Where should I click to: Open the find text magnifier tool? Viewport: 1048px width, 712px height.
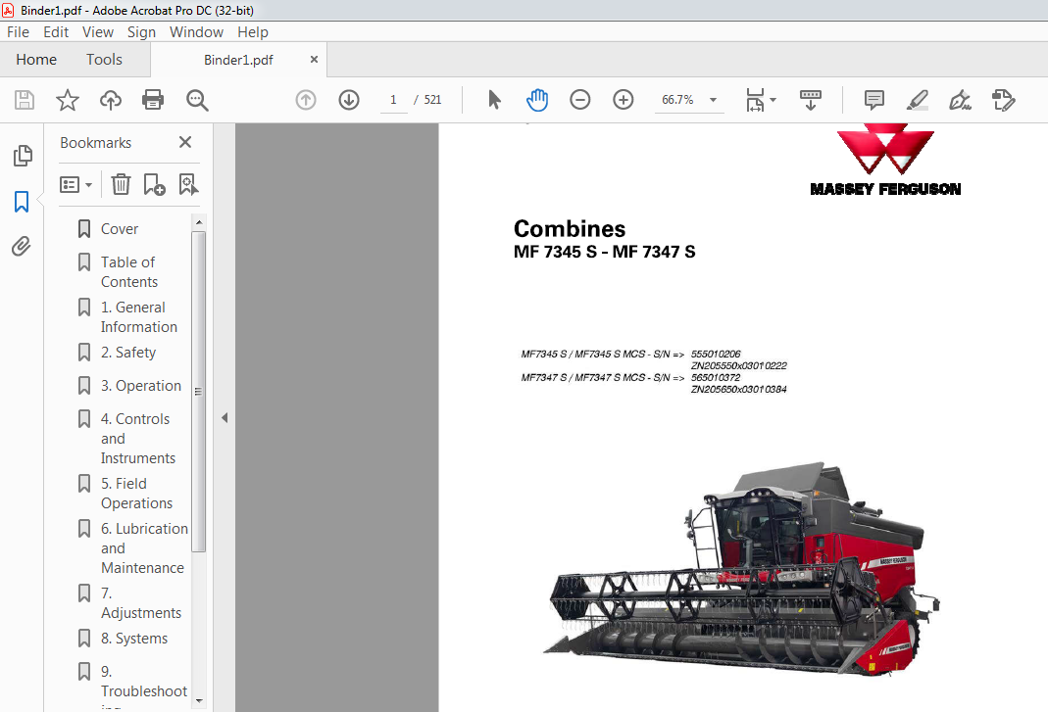197,100
